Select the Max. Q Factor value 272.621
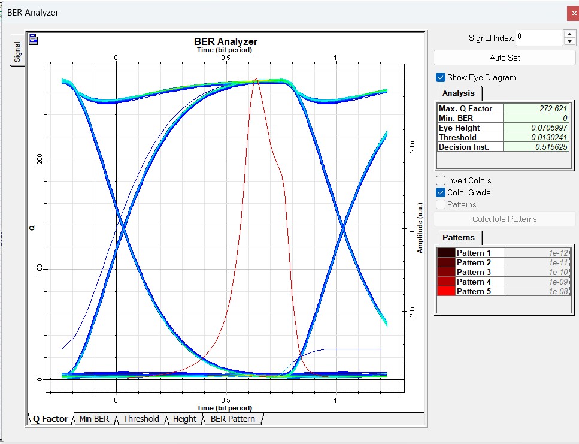579x444 pixels. [536, 108]
